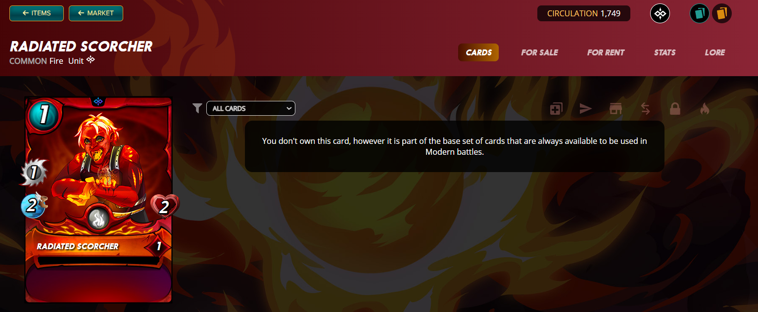The image size is (758, 312).
Task: Click the white edition emblem circle
Action: (x=660, y=13)
